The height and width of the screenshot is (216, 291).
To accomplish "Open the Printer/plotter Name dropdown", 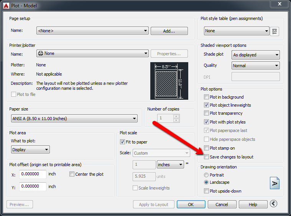I will tap(92, 53).
